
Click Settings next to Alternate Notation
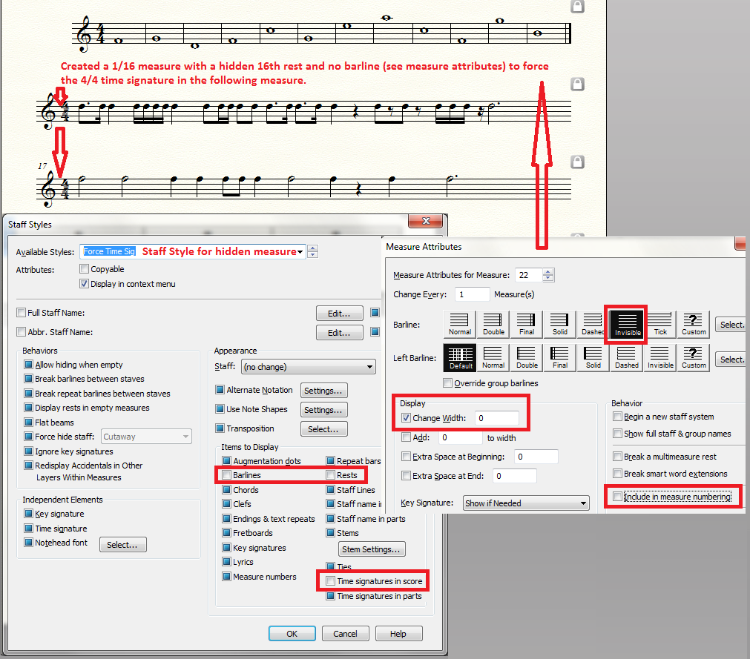tap(323, 390)
